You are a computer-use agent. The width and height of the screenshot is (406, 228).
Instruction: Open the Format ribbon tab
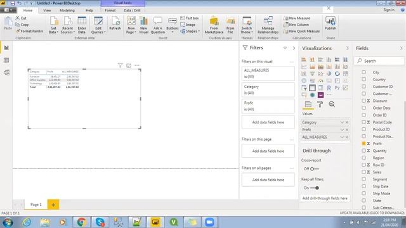coord(110,10)
